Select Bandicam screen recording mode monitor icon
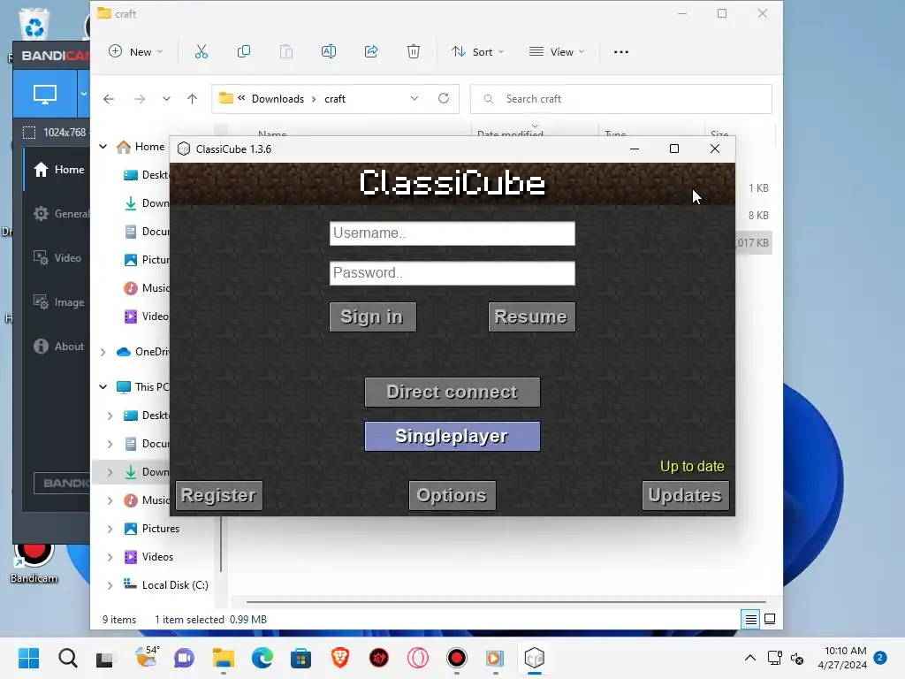 pos(45,94)
